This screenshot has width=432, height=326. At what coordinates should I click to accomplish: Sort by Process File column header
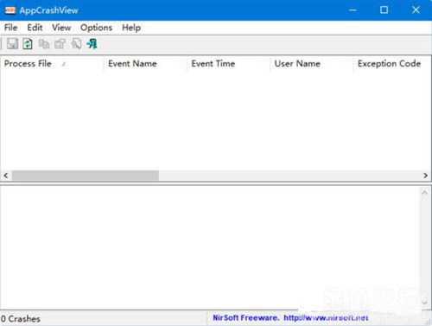coord(52,63)
